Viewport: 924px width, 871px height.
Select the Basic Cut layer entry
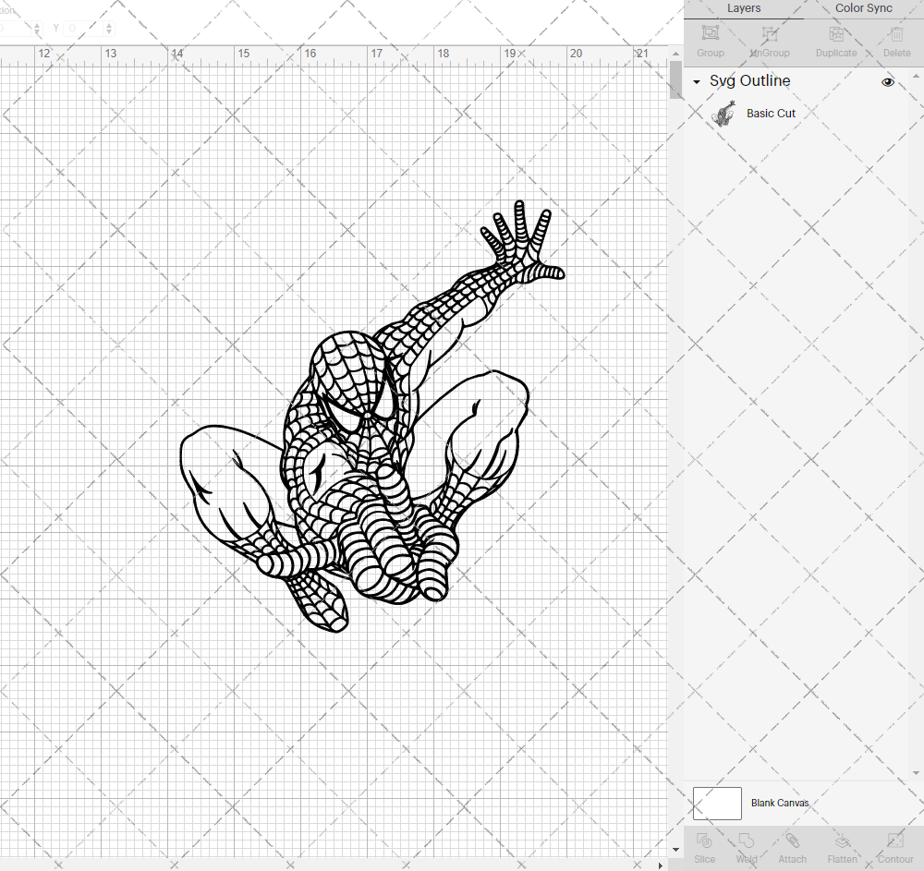click(x=771, y=113)
